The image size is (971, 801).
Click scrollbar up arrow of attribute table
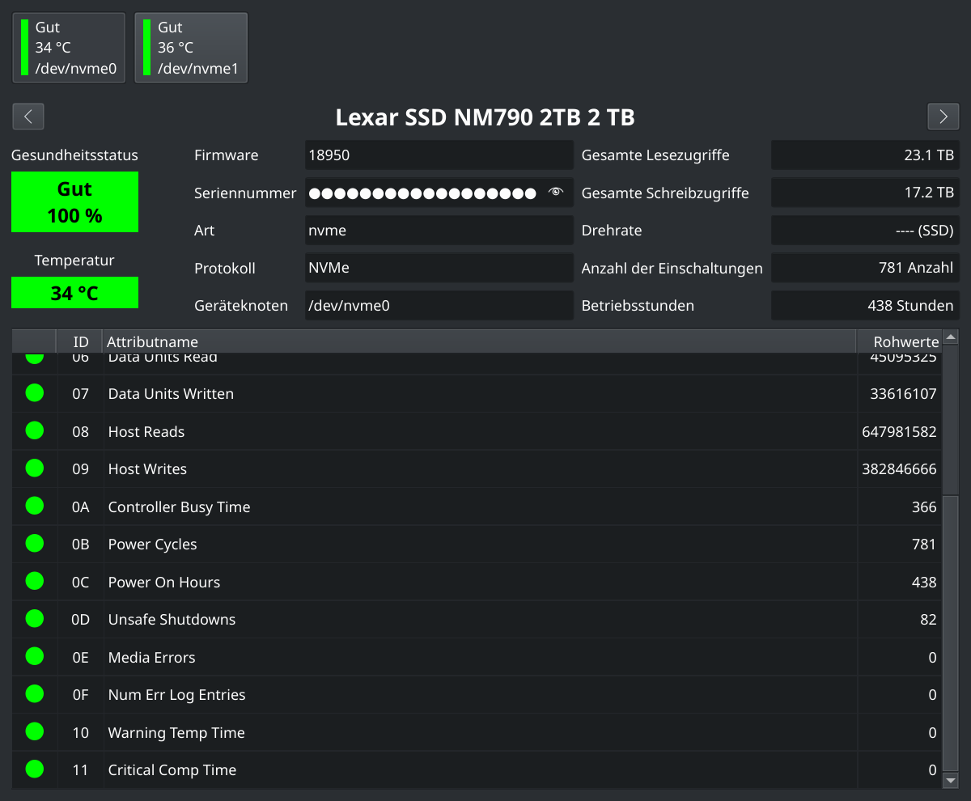point(951,337)
